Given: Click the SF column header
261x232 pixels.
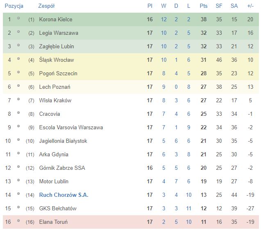Looking at the screenshot, I should [219, 6].
